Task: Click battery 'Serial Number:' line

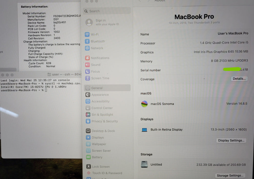Action: tap(54, 16)
